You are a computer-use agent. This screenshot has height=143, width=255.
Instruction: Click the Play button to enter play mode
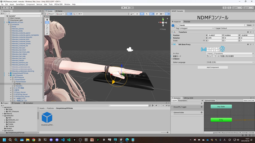(123, 8)
